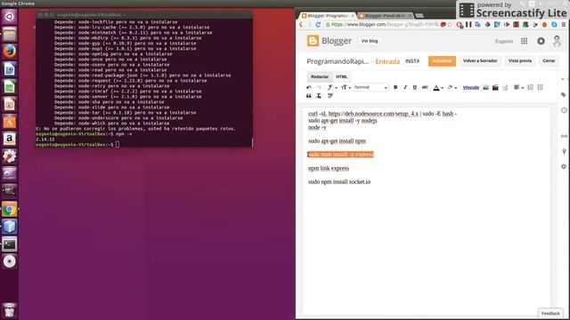This screenshot has height=320, width=570.
Task: Click the 'npm link express' line in editor
Action: 329,168
